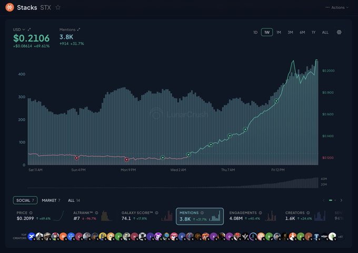Switch to the ALL 14 metrics tab
This screenshot has height=253, width=358.
(74, 201)
